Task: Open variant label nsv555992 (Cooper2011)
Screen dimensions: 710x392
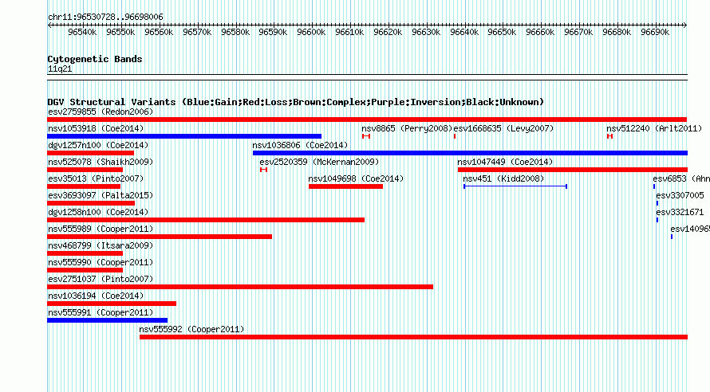Action: (x=191, y=329)
